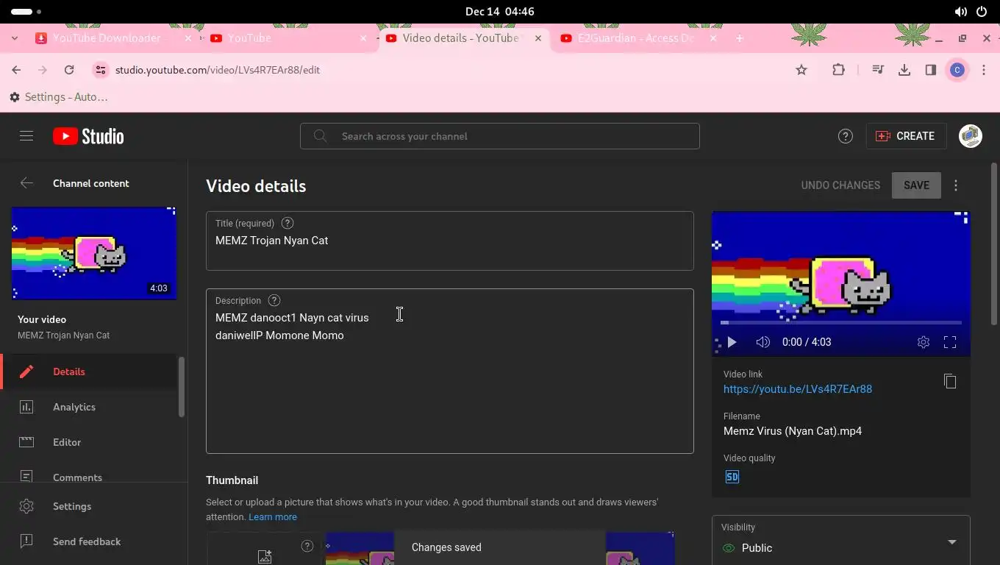
Task: Click the address bar URL
Action: click(218, 70)
